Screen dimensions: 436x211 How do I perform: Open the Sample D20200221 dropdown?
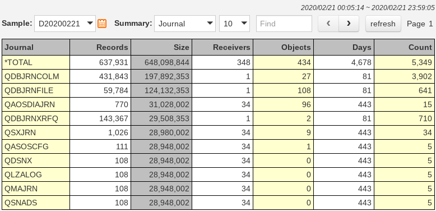pos(65,24)
